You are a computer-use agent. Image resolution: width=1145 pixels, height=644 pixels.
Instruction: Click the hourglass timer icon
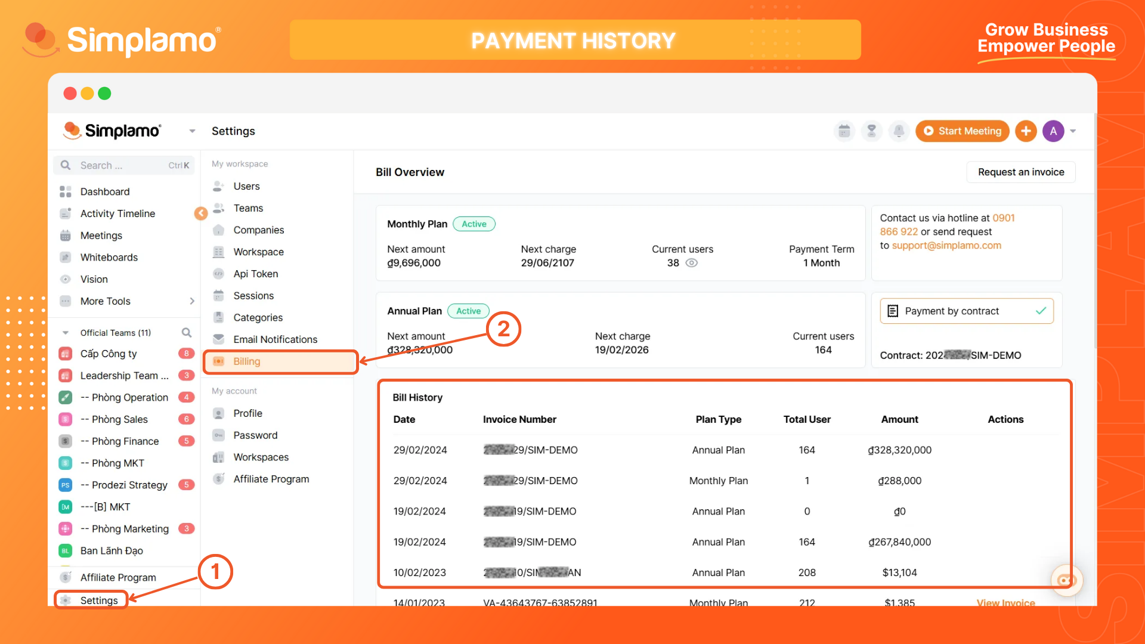(871, 131)
